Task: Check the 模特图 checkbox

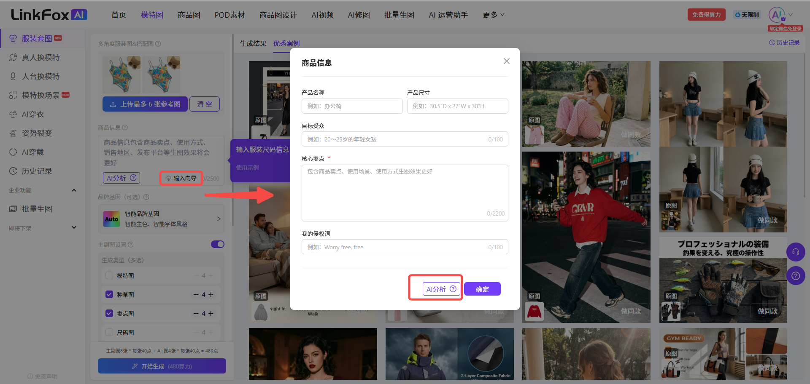Action: (109, 276)
